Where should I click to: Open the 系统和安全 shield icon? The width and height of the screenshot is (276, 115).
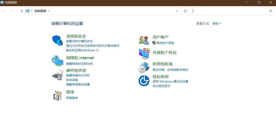coord(57,40)
